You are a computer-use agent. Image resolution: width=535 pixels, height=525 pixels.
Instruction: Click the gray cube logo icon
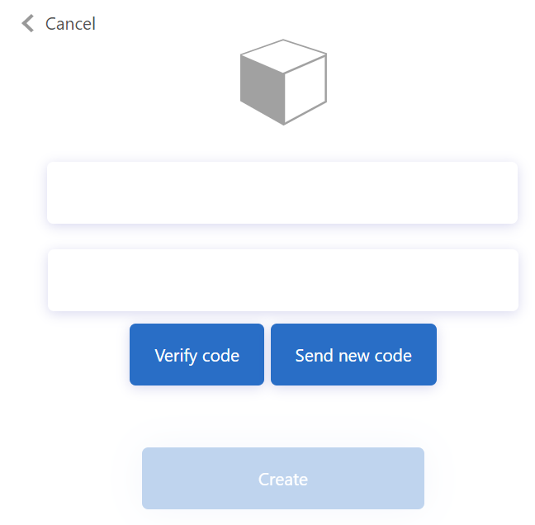click(x=283, y=82)
